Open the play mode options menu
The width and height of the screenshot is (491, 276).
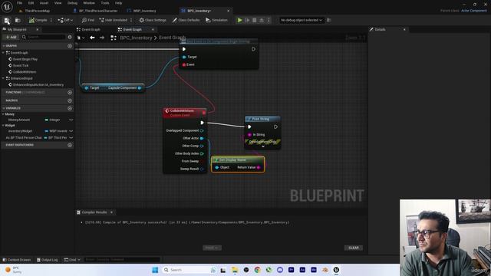coord(269,21)
